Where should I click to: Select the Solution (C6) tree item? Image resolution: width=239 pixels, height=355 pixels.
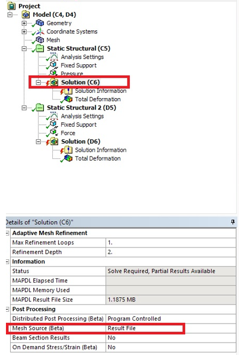tap(81, 82)
